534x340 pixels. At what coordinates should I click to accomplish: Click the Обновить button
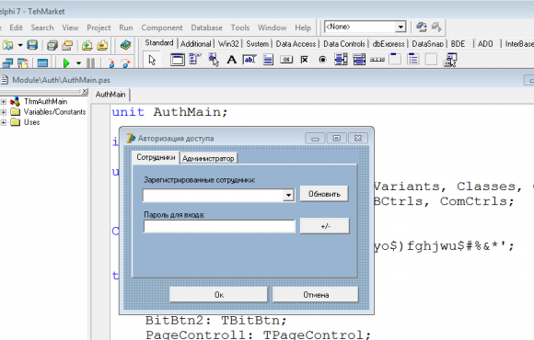coord(324,194)
